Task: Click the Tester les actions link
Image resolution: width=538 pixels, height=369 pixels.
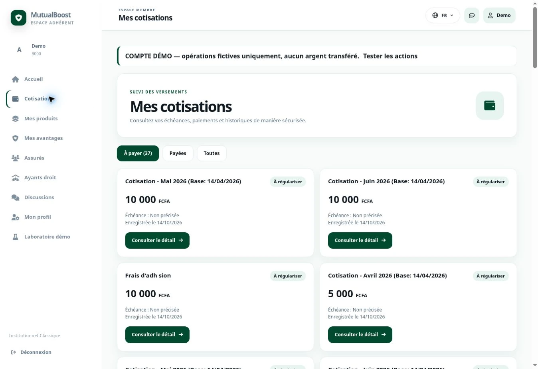Action: coord(390,56)
